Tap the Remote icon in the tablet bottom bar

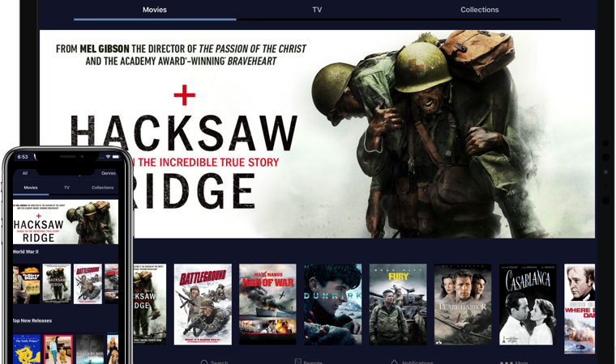tap(297, 362)
